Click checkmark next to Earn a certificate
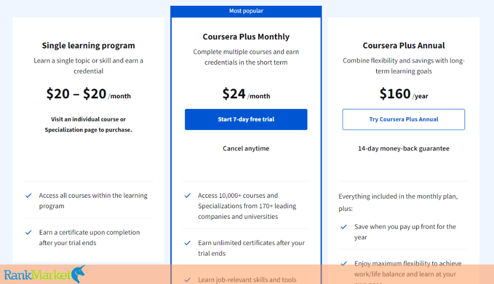The image size is (494, 284). coord(29,232)
